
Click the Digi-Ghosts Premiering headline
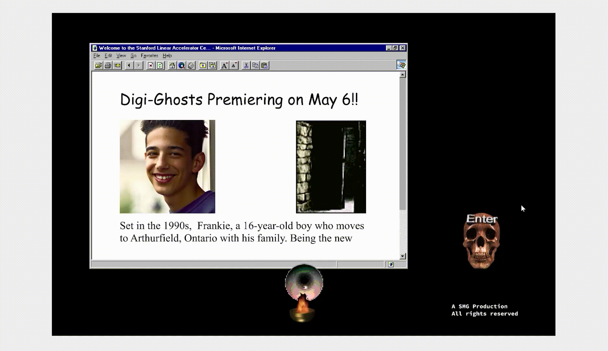[239, 100]
